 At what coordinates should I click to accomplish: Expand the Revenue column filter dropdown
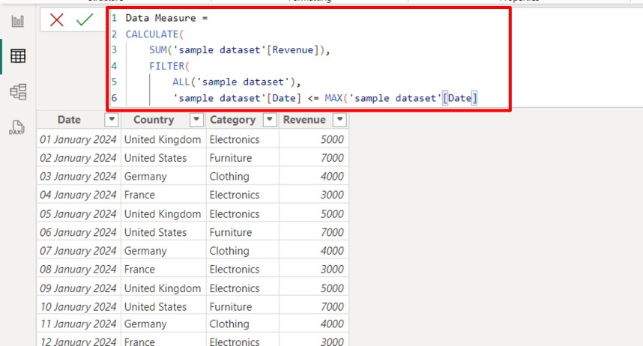339,120
